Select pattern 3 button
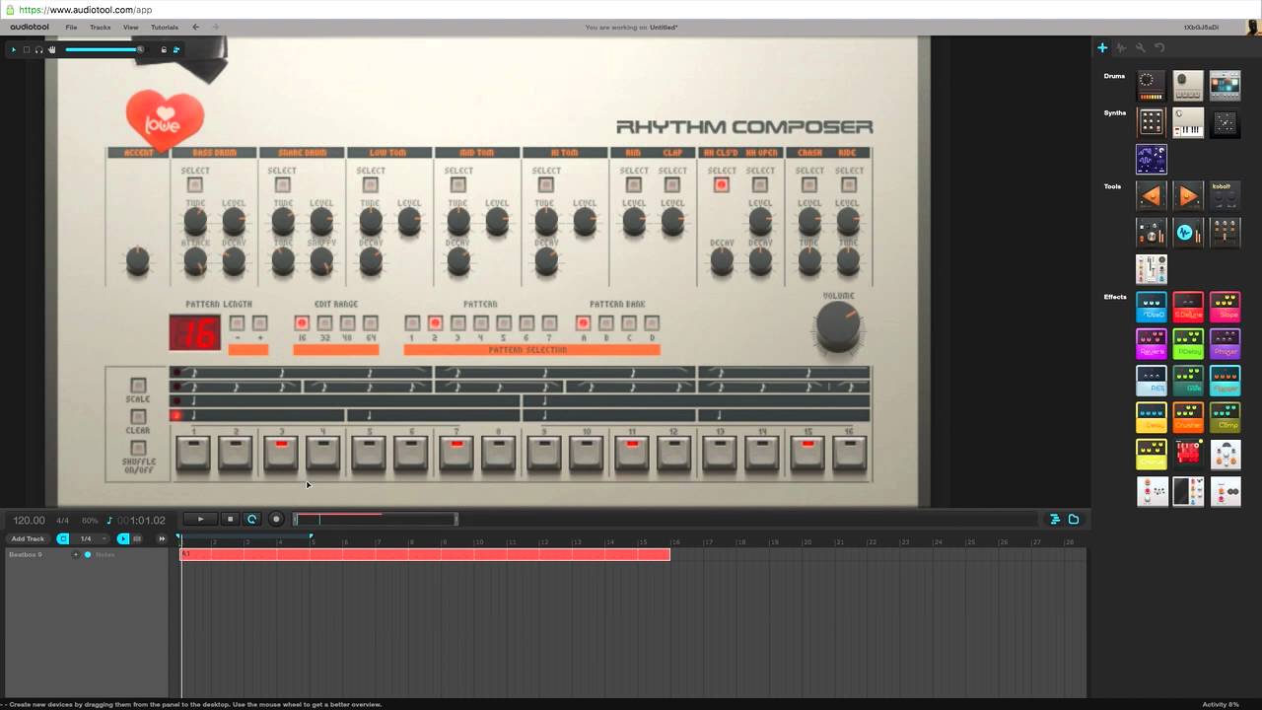1262x710 pixels. [x=457, y=323]
